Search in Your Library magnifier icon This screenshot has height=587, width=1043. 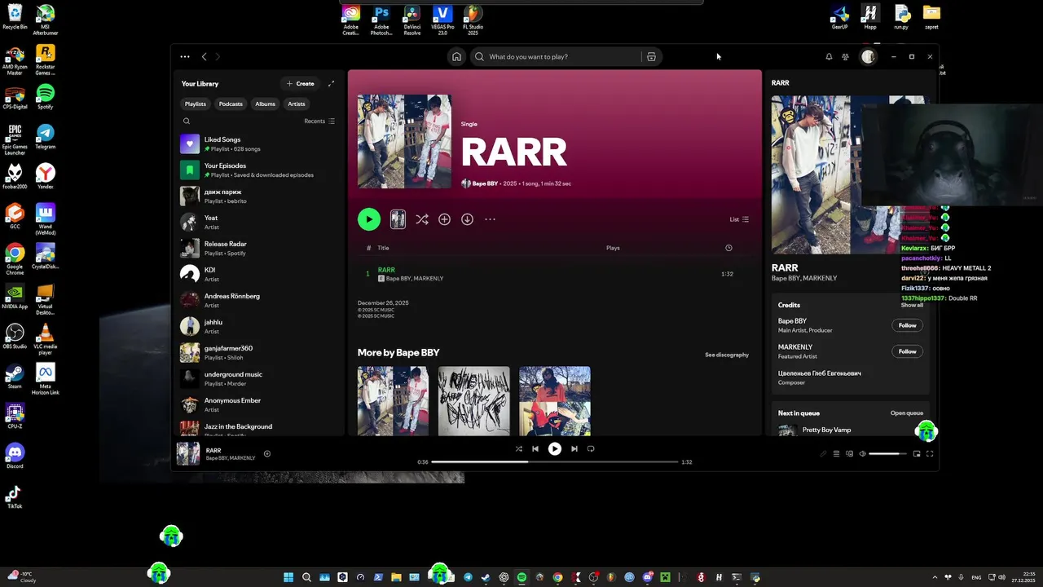187,121
